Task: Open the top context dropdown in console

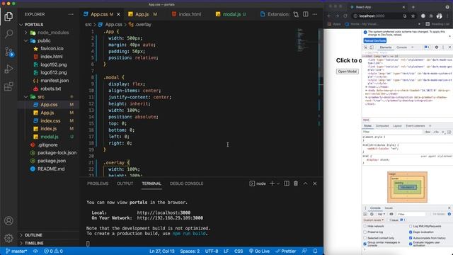Action: tap(382, 214)
